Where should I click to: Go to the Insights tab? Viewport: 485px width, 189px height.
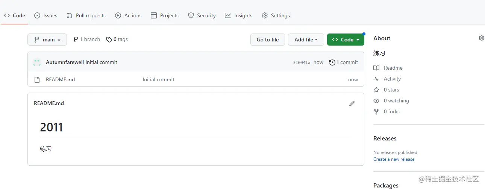click(x=239, y=15)
